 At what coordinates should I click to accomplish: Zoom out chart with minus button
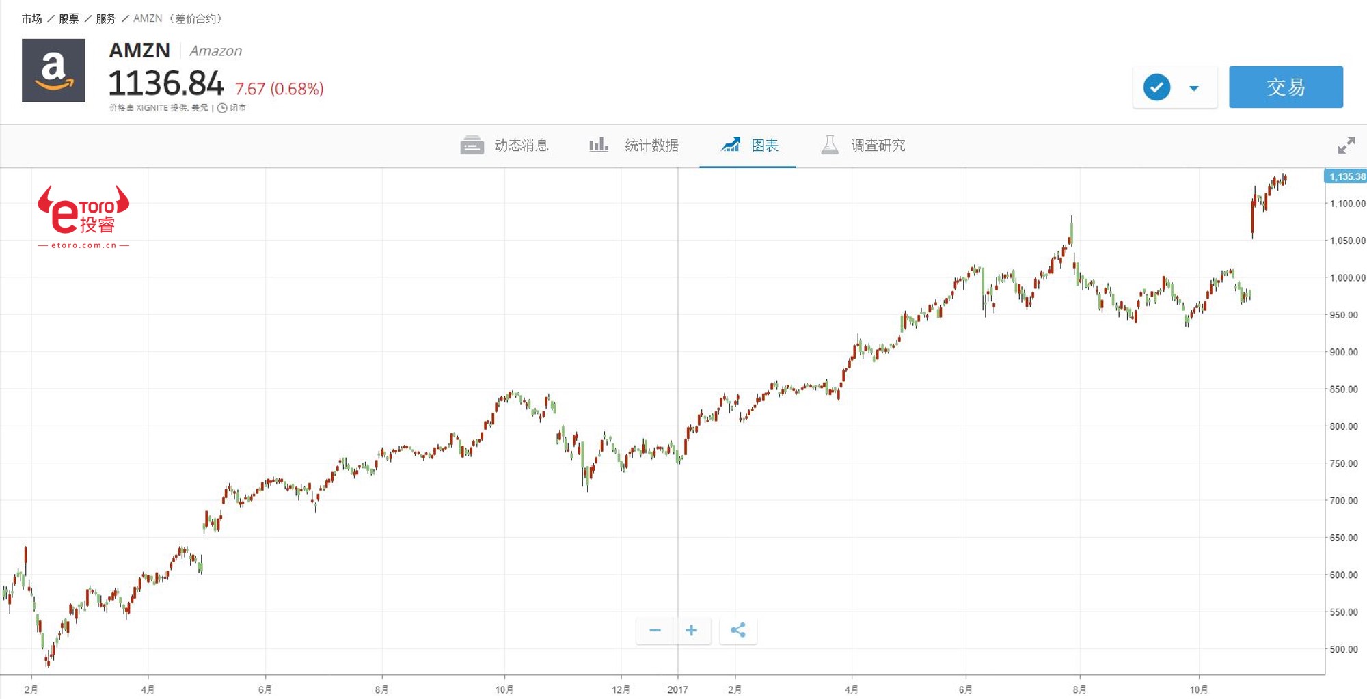(x=655, y=630)
